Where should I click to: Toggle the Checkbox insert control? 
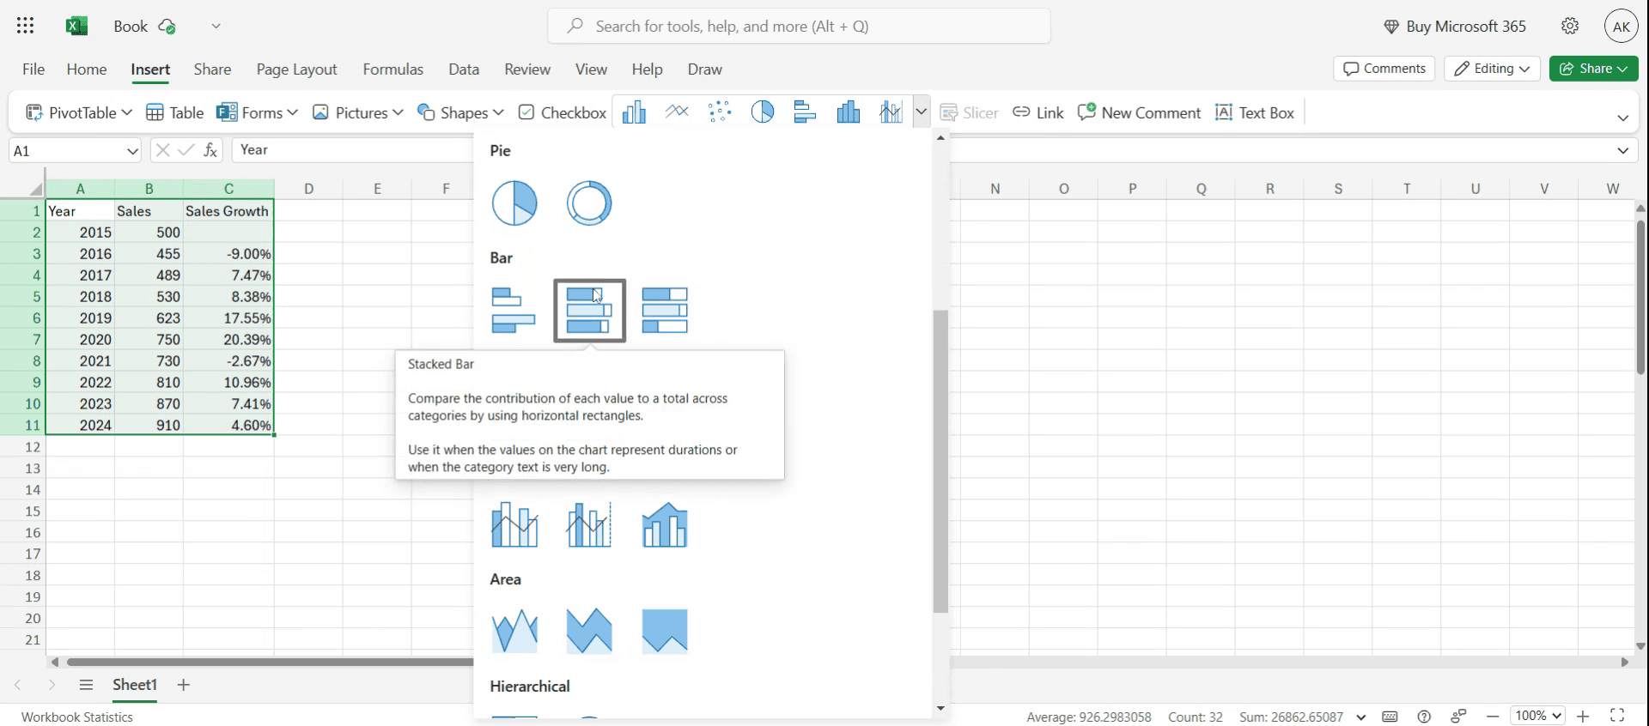pos(563,112)
